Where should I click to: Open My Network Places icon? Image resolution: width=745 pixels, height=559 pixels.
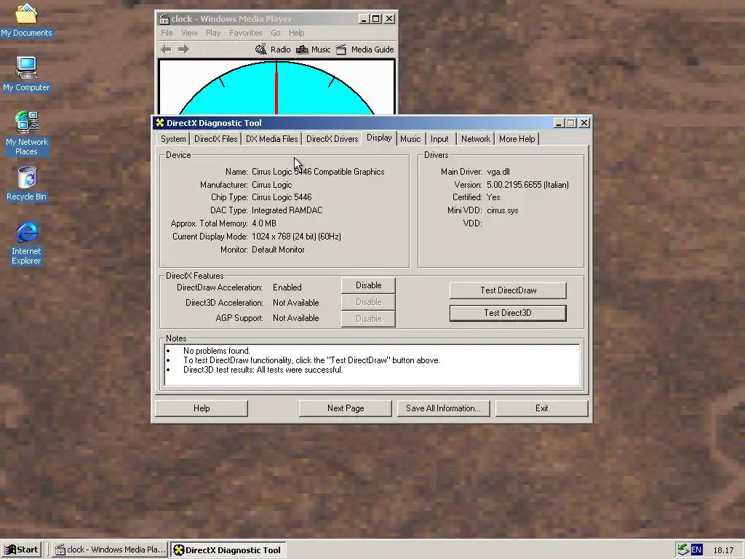[27, 133]
